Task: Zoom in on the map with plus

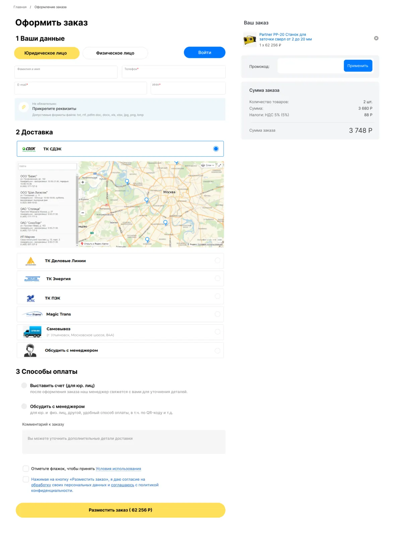Action: (83, 182)
